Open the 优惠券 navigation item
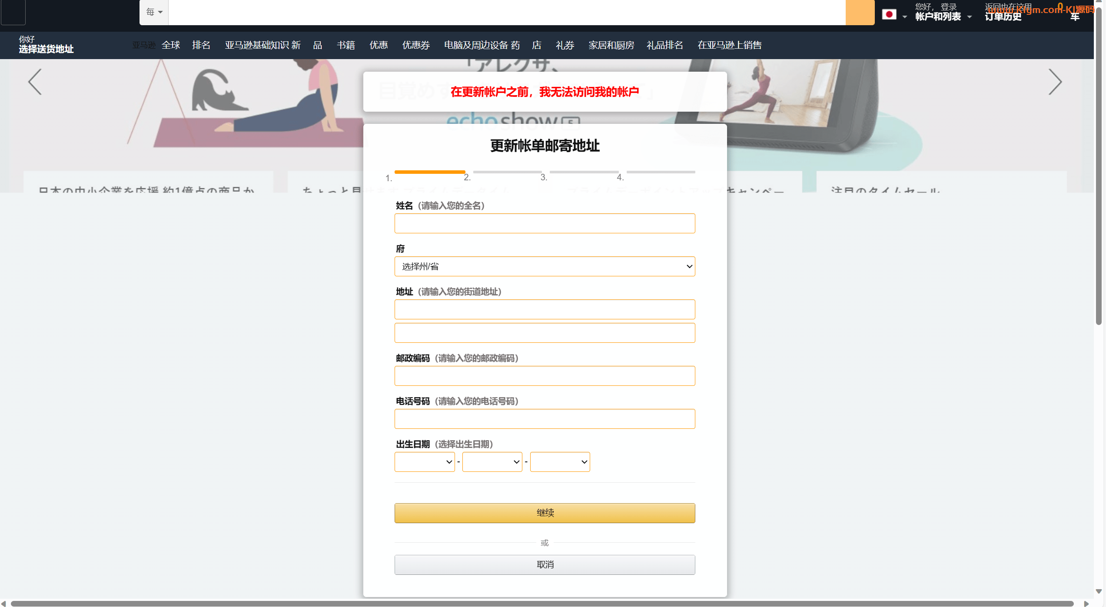Screen dimensions: 1106x607 (x=416, y=45)
